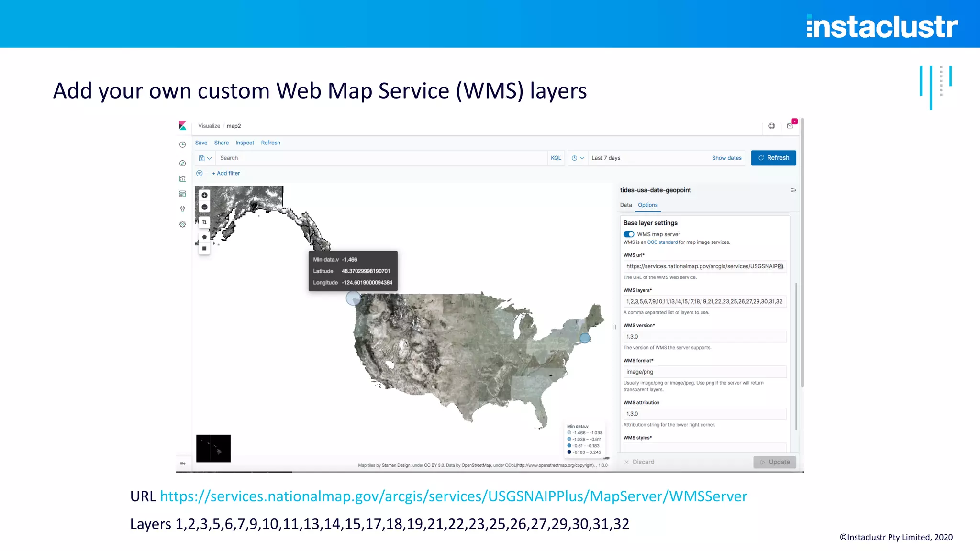The height and width of the screenshot is (551, 980).
Task: Open the saved query dropdown menu
Action: [205, 158]
